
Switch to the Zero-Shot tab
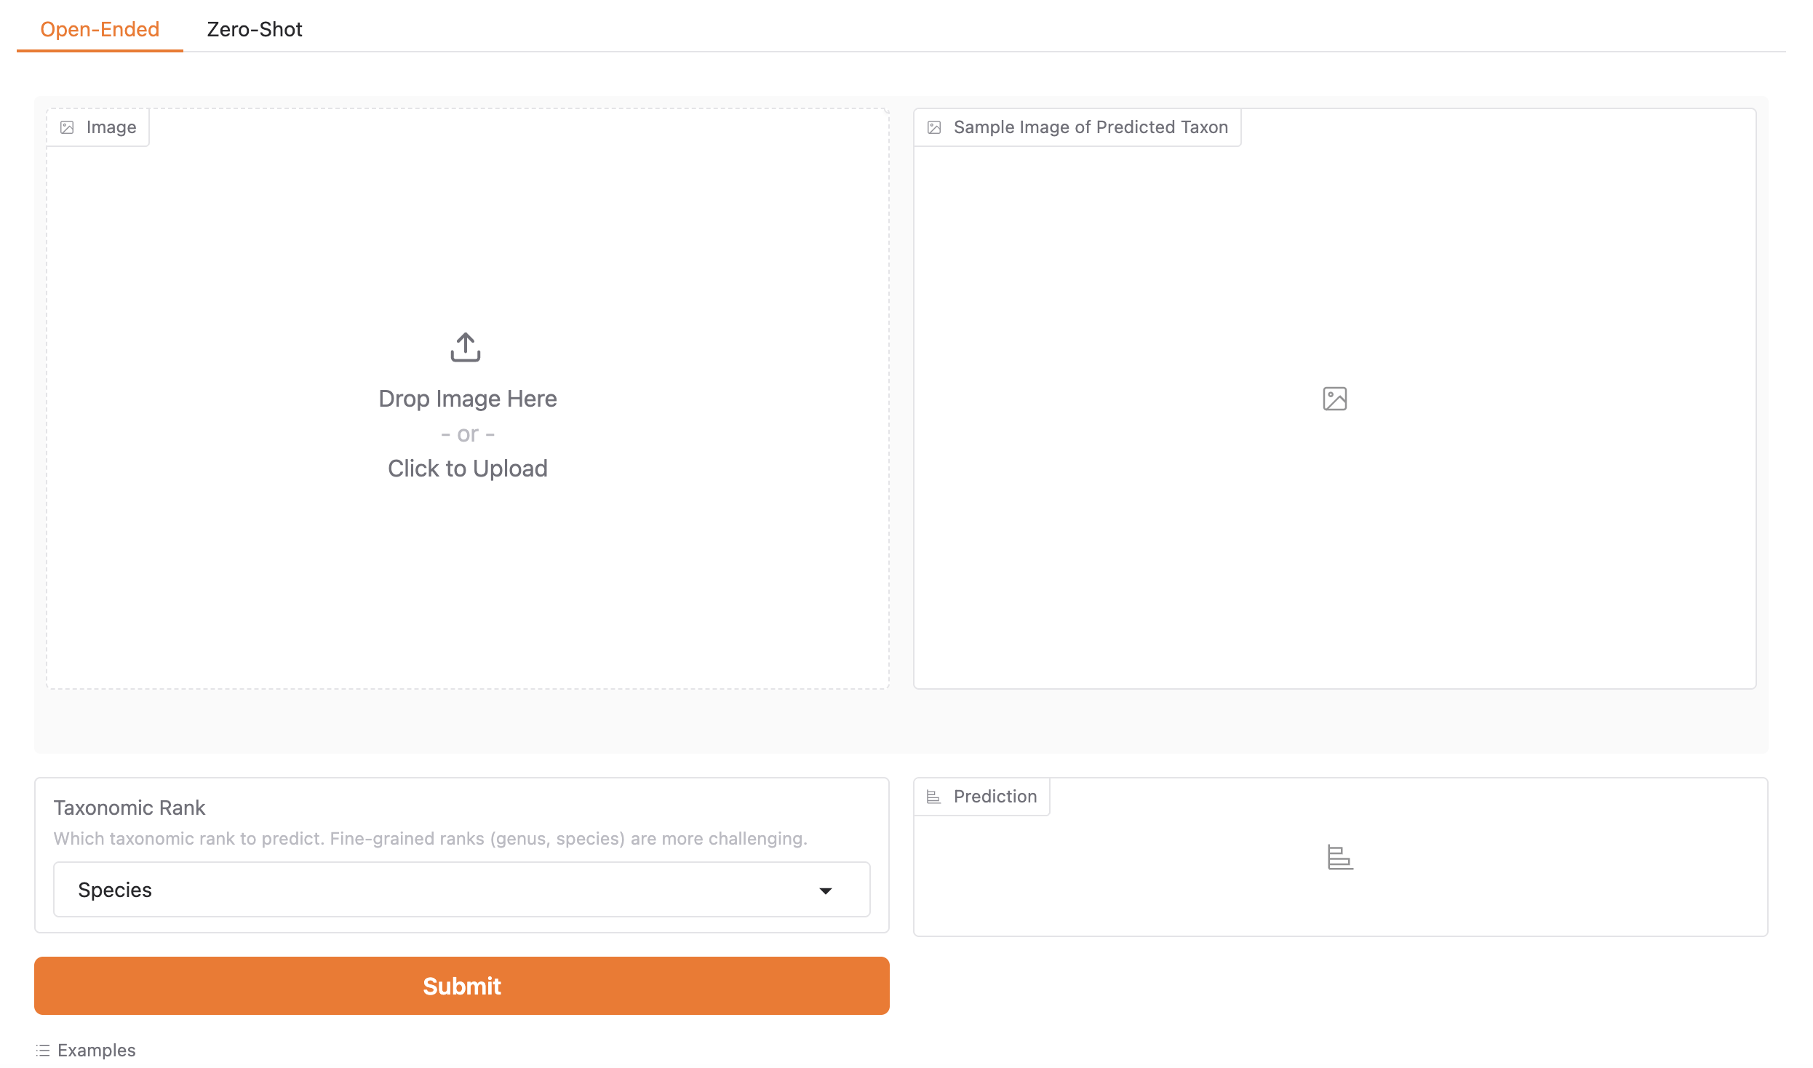(254, 29)
